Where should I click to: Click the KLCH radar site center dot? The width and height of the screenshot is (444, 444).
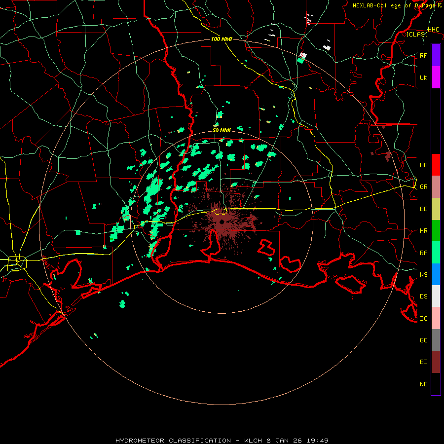coord(222,222)
